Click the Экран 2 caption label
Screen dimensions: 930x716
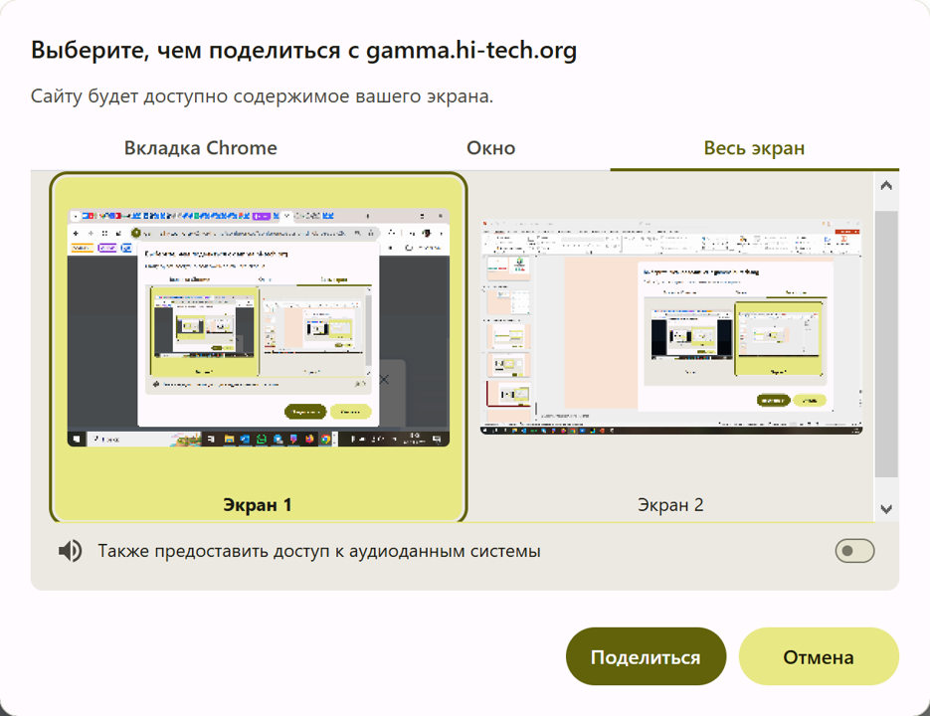pos(670,505)
